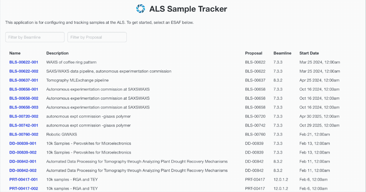Select the DD-00842-002 ESAF link
The height and width of the screenshot is (192, 366).
(23, 171)
